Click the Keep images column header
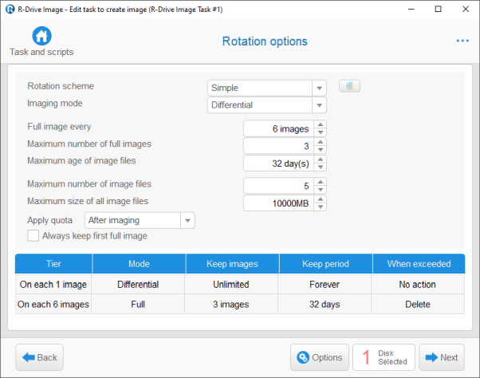480x378 pixels. pyautogui.click(x=232, y=264)
